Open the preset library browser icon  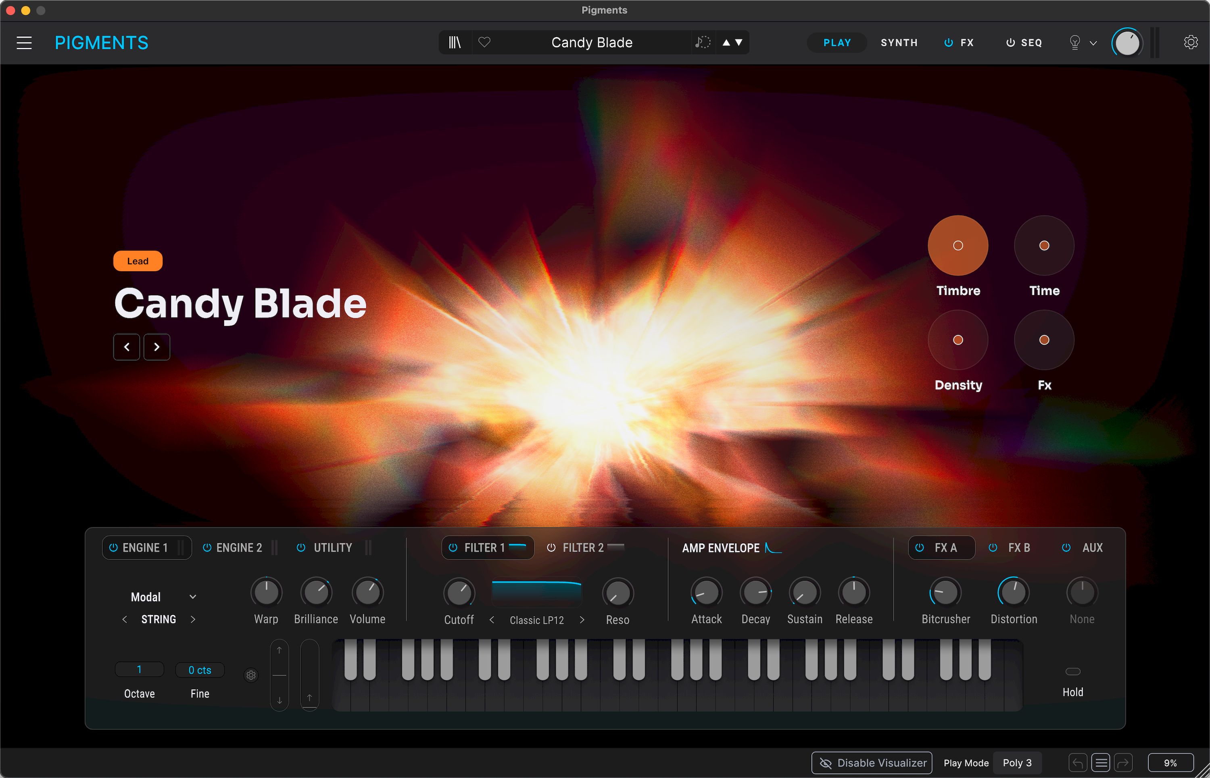point(455,42)
